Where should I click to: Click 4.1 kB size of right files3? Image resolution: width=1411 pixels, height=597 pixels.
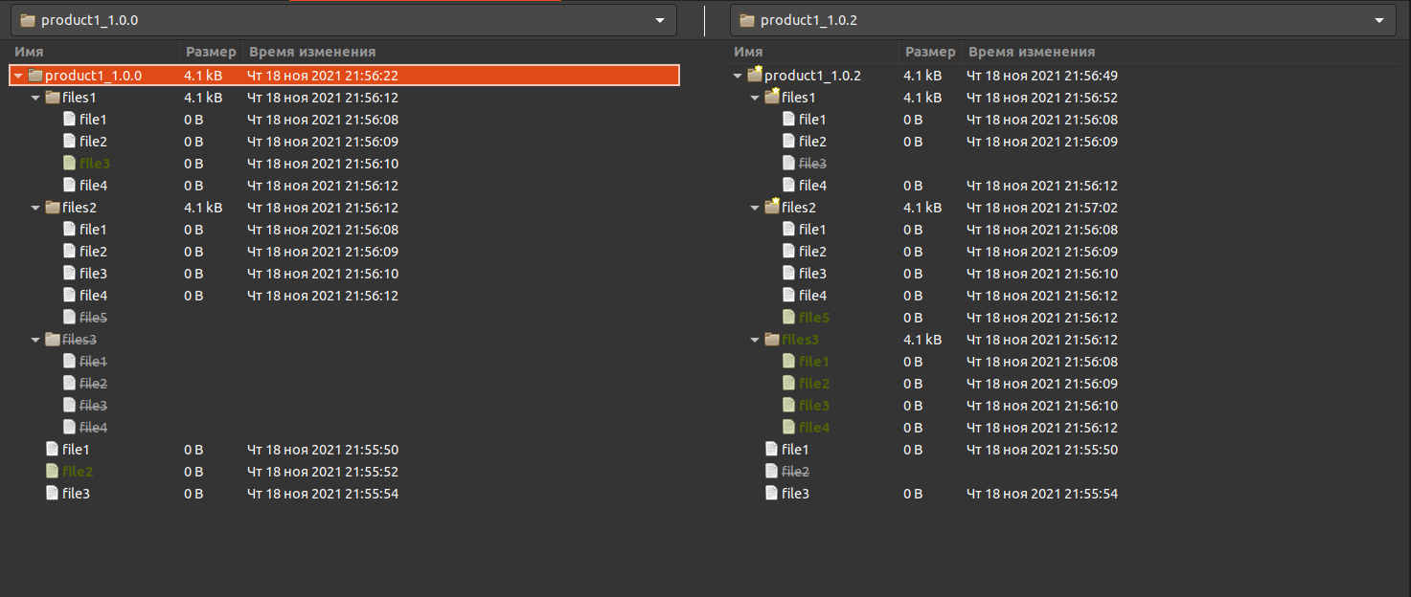(x=922, y=340)
